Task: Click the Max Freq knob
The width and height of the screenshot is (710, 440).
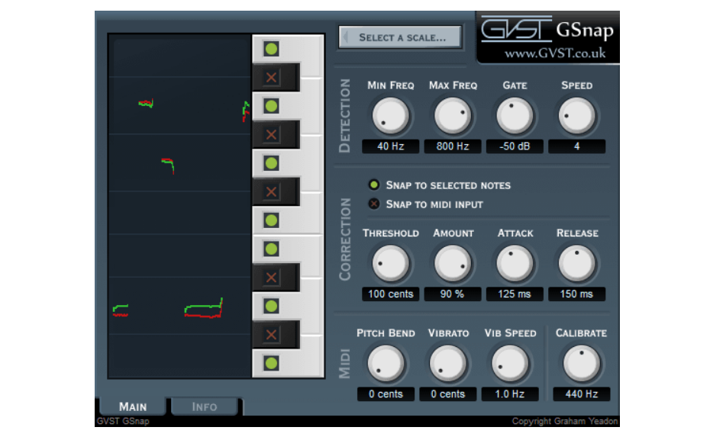Action: click(453, 116)
